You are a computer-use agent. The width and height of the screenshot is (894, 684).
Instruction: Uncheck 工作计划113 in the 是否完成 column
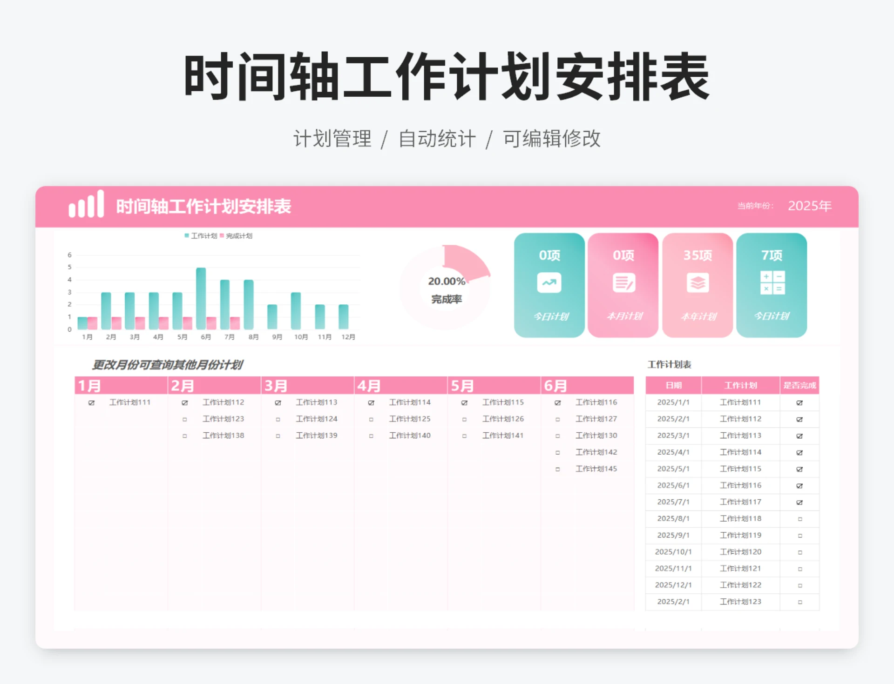799,436
